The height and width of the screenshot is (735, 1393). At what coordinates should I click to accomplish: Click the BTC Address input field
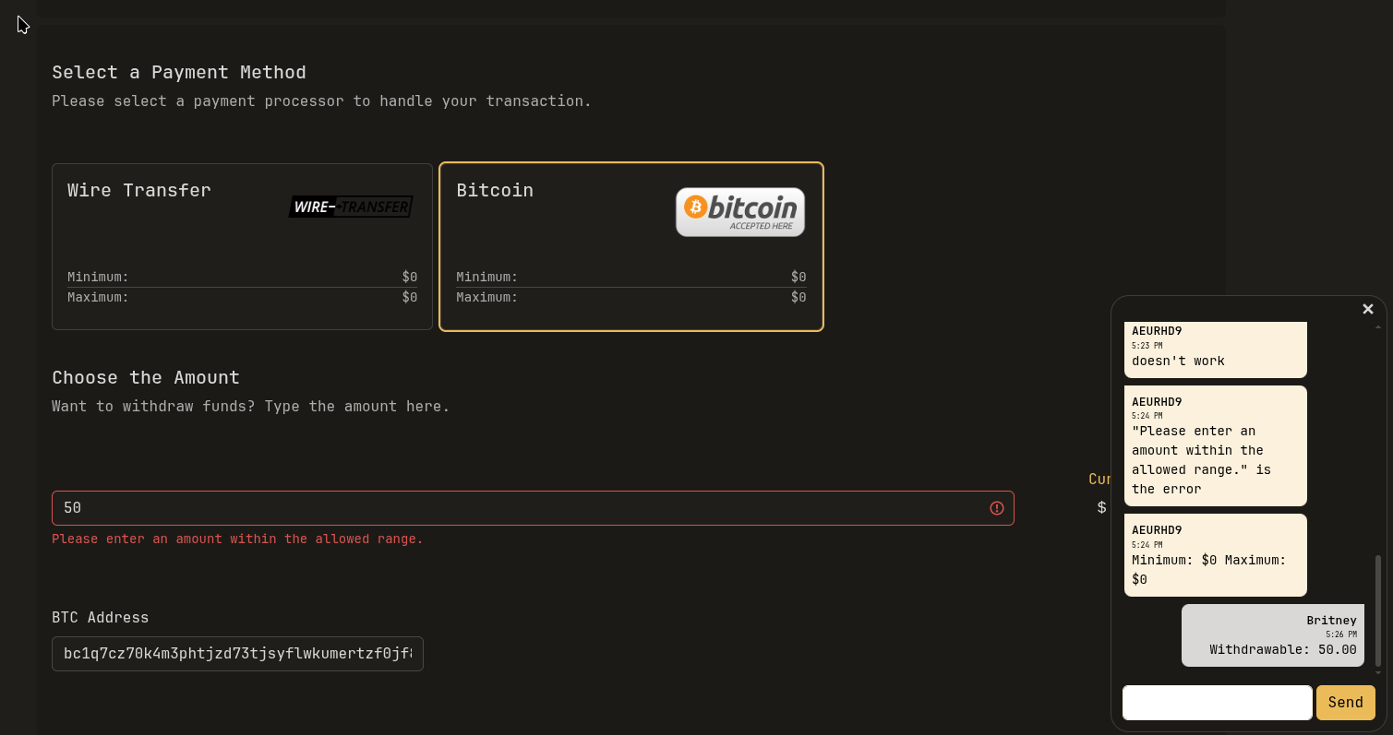pyautogui.click(x=237, y=654)
